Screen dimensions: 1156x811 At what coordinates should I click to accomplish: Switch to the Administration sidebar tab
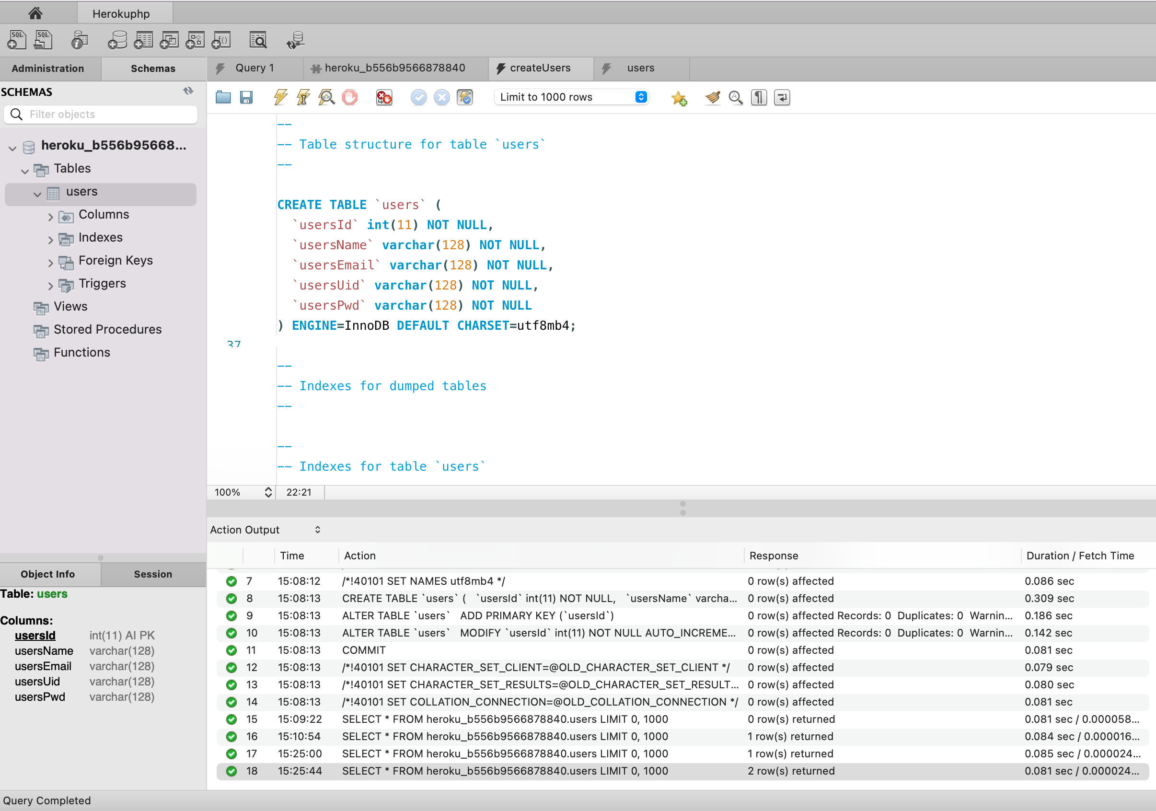coord(49,69)
